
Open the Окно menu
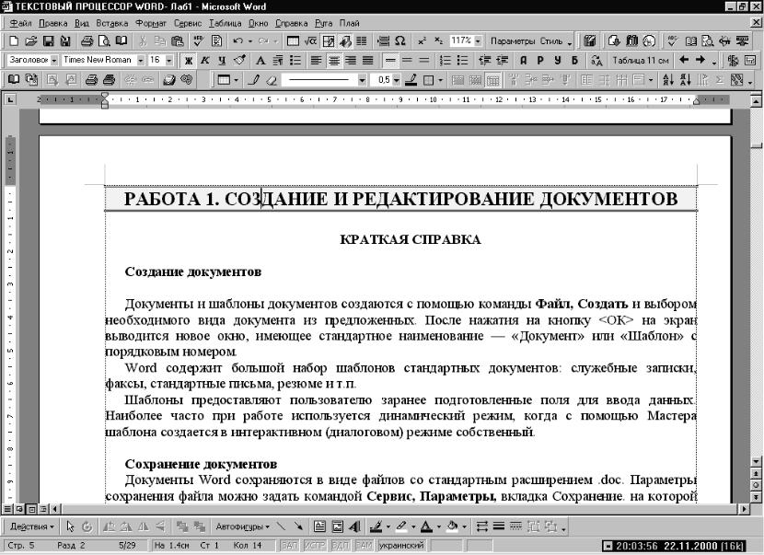pos(259,23)
